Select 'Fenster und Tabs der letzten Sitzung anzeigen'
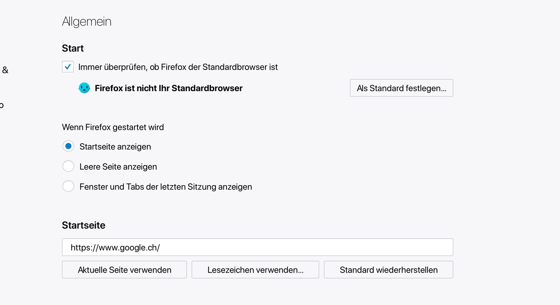The width and height of the screenshot is (560, 305). 68,186
